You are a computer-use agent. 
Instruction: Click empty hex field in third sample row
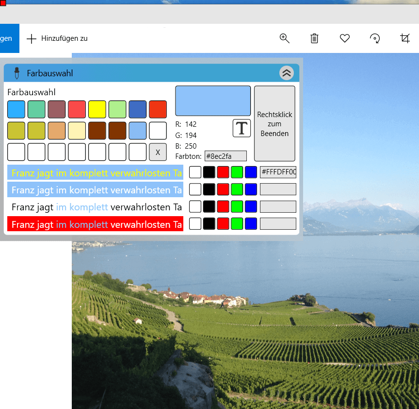tap(278, 206)
